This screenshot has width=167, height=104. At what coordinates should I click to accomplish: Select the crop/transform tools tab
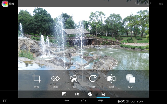(103, 94)
